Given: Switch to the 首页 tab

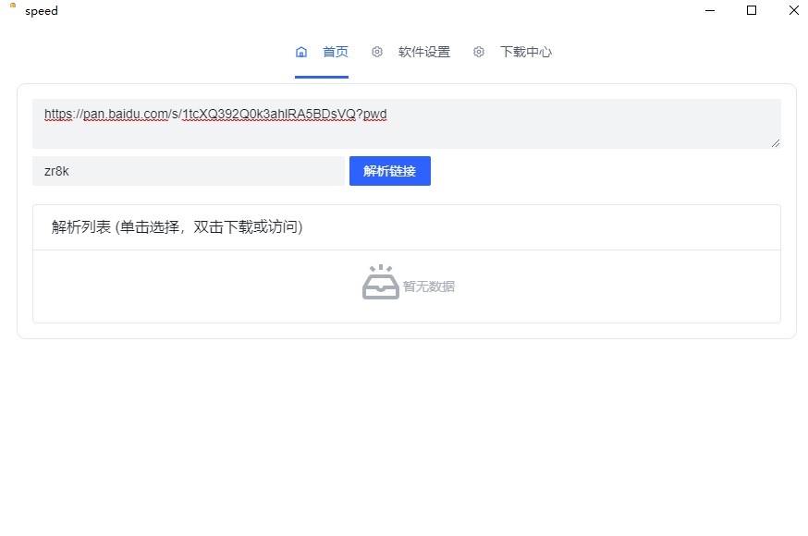Looking at the screenshot, I should 336,52.
